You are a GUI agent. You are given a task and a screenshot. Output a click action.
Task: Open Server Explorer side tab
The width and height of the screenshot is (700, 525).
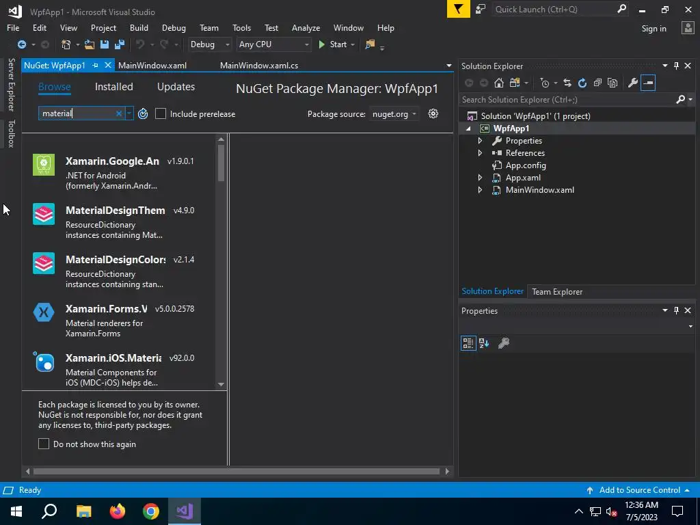pyautogui.click(x=11, y=84)
